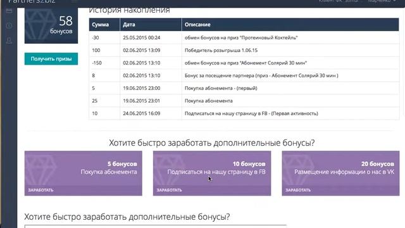Click Размещение информации о нас в VK text

[x=344, y=172]
